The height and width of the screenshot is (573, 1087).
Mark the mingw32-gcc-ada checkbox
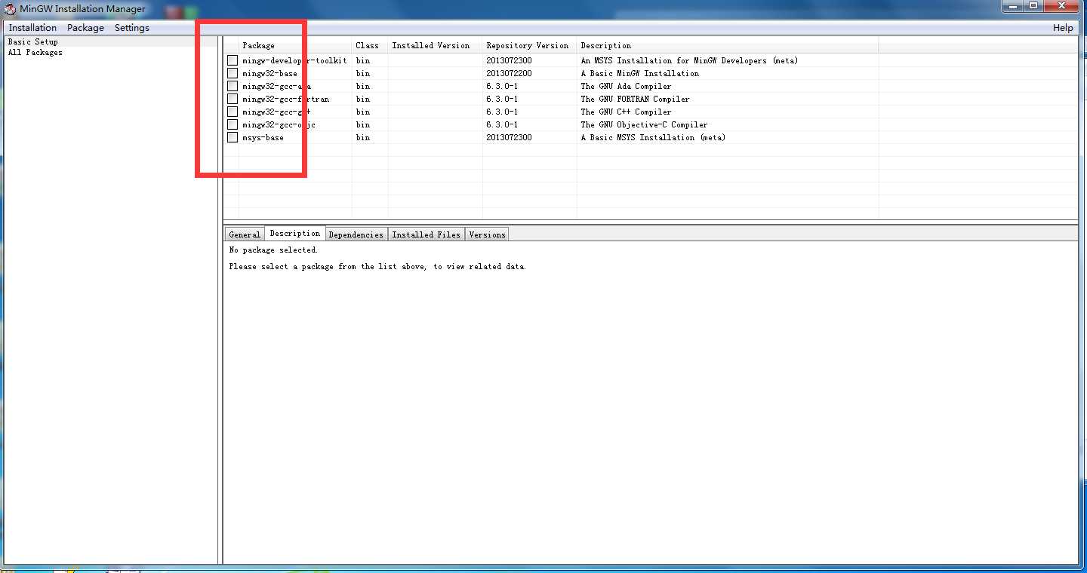coord(232,86)
